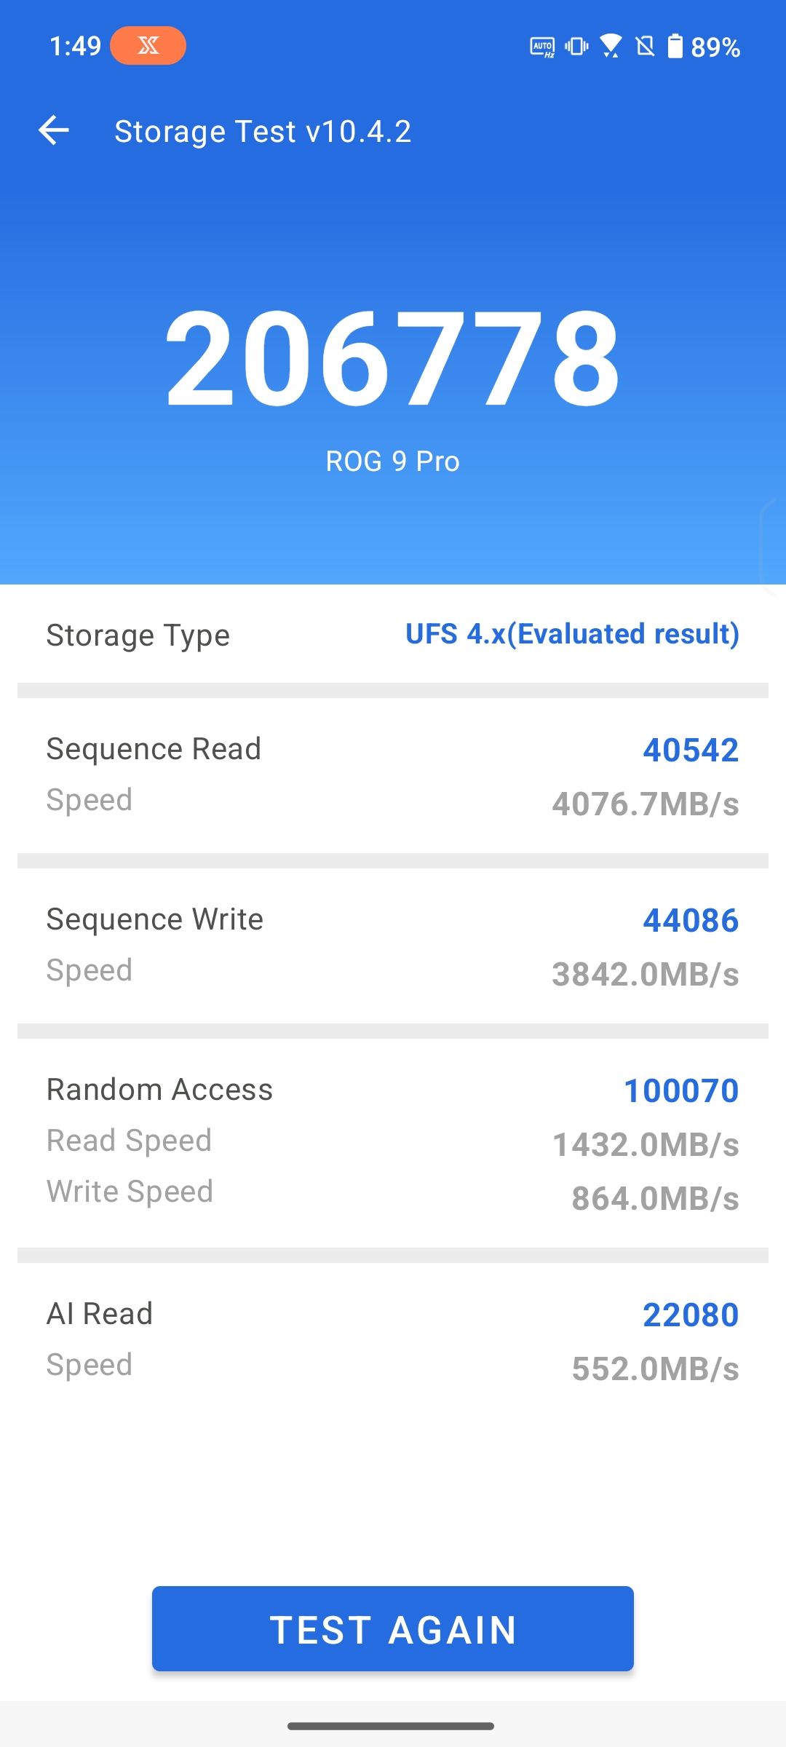This screenshot has height=1747, width=786.
Task: Select the Sequence Write result row
Action: pos(393,946)
